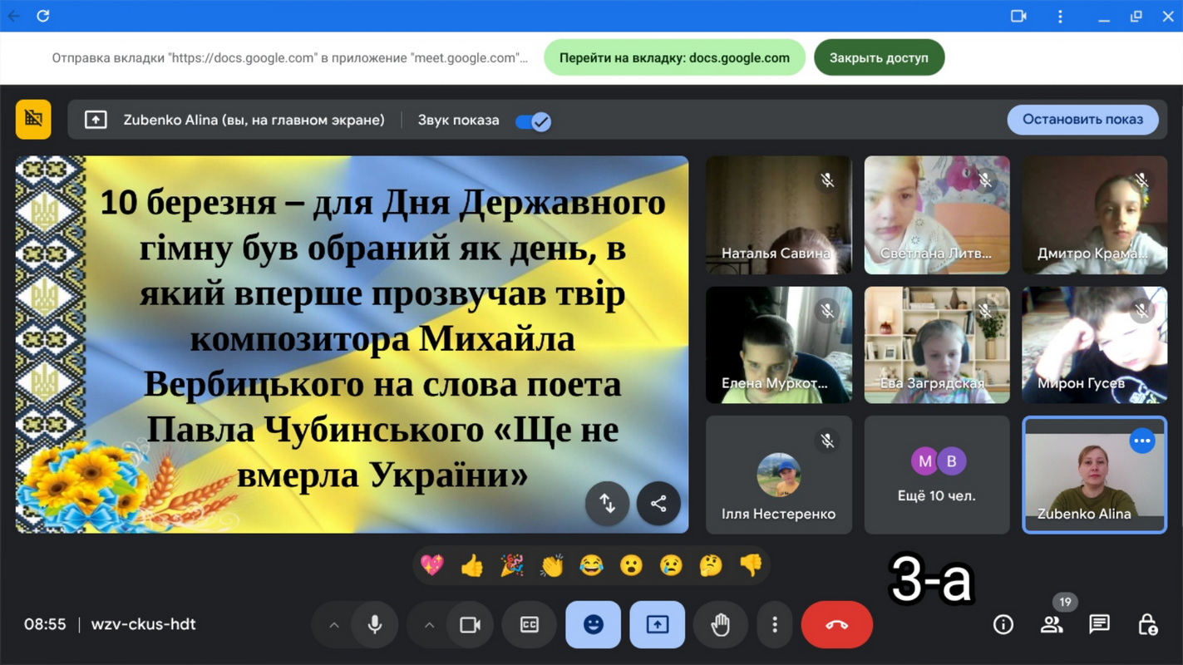The height and width of the screenshot is (665, 1183).
Task: Click Остановить показ button
Action: click(x=1082, y=120)
